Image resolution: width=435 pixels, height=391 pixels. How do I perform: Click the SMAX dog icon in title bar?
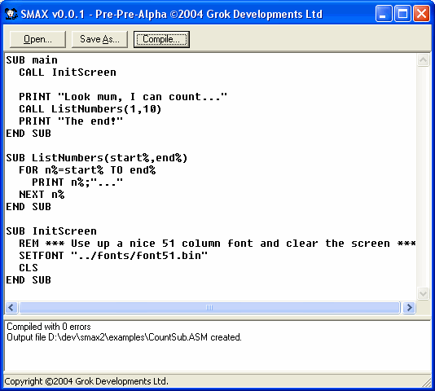[x=11, y=14]
